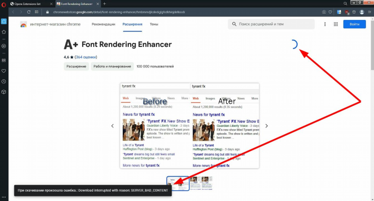Open sidebar history clock icon
374x201 pixels.
pyautogui.click(x=4, y=81)
